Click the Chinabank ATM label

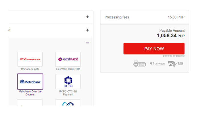tap(30, 69)
